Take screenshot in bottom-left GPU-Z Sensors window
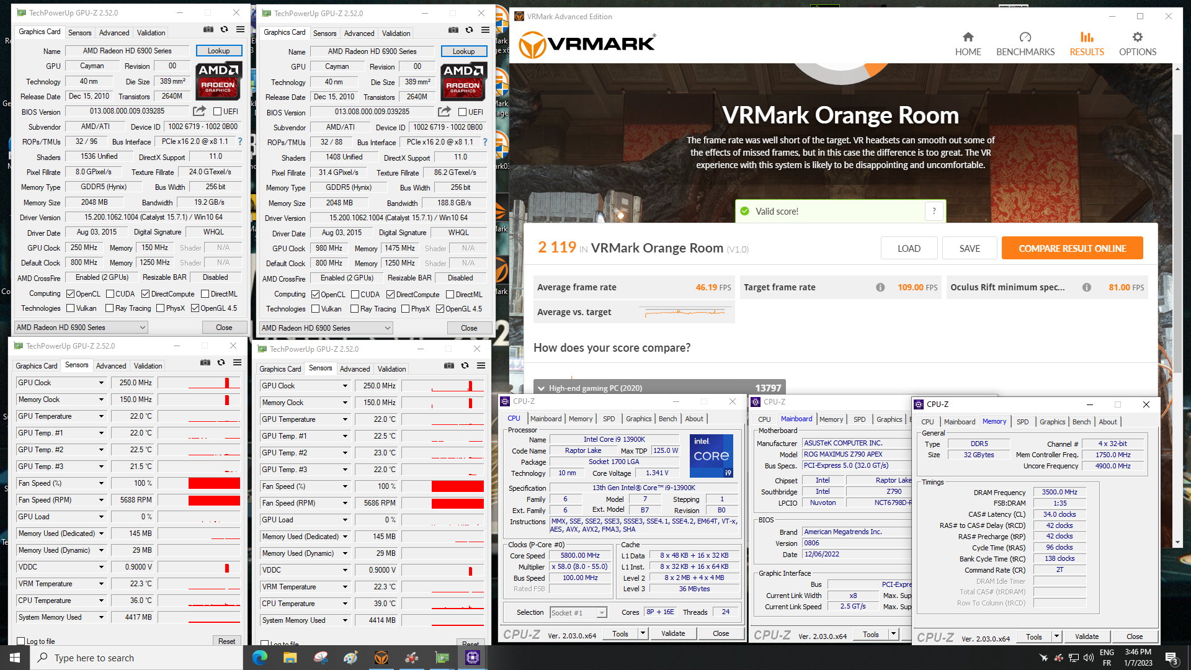The height and width of the screenshot is (670, 1191). (205, 362)
